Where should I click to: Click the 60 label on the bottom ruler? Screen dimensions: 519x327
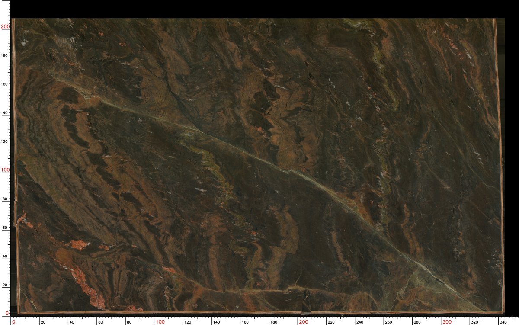pos(100,322)
